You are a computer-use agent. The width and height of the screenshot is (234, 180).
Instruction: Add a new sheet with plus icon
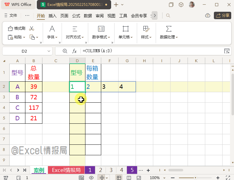click(148, 170)
